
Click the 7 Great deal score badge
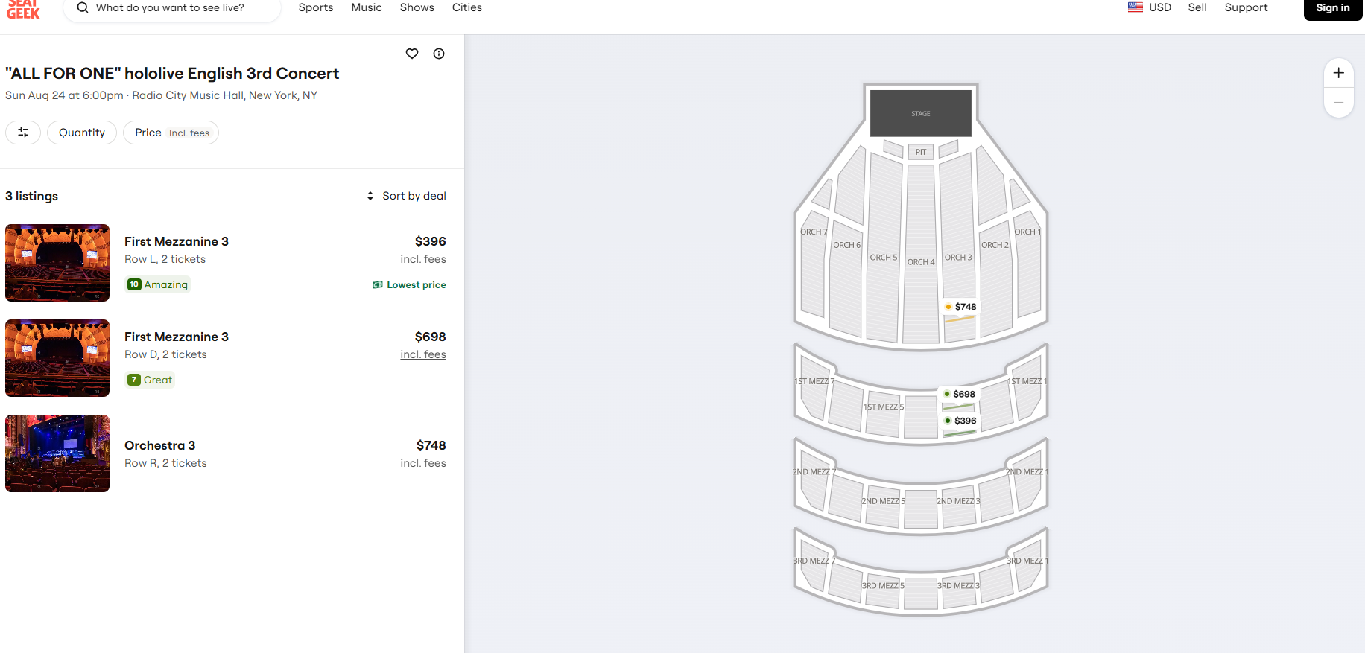pos(151,380)
